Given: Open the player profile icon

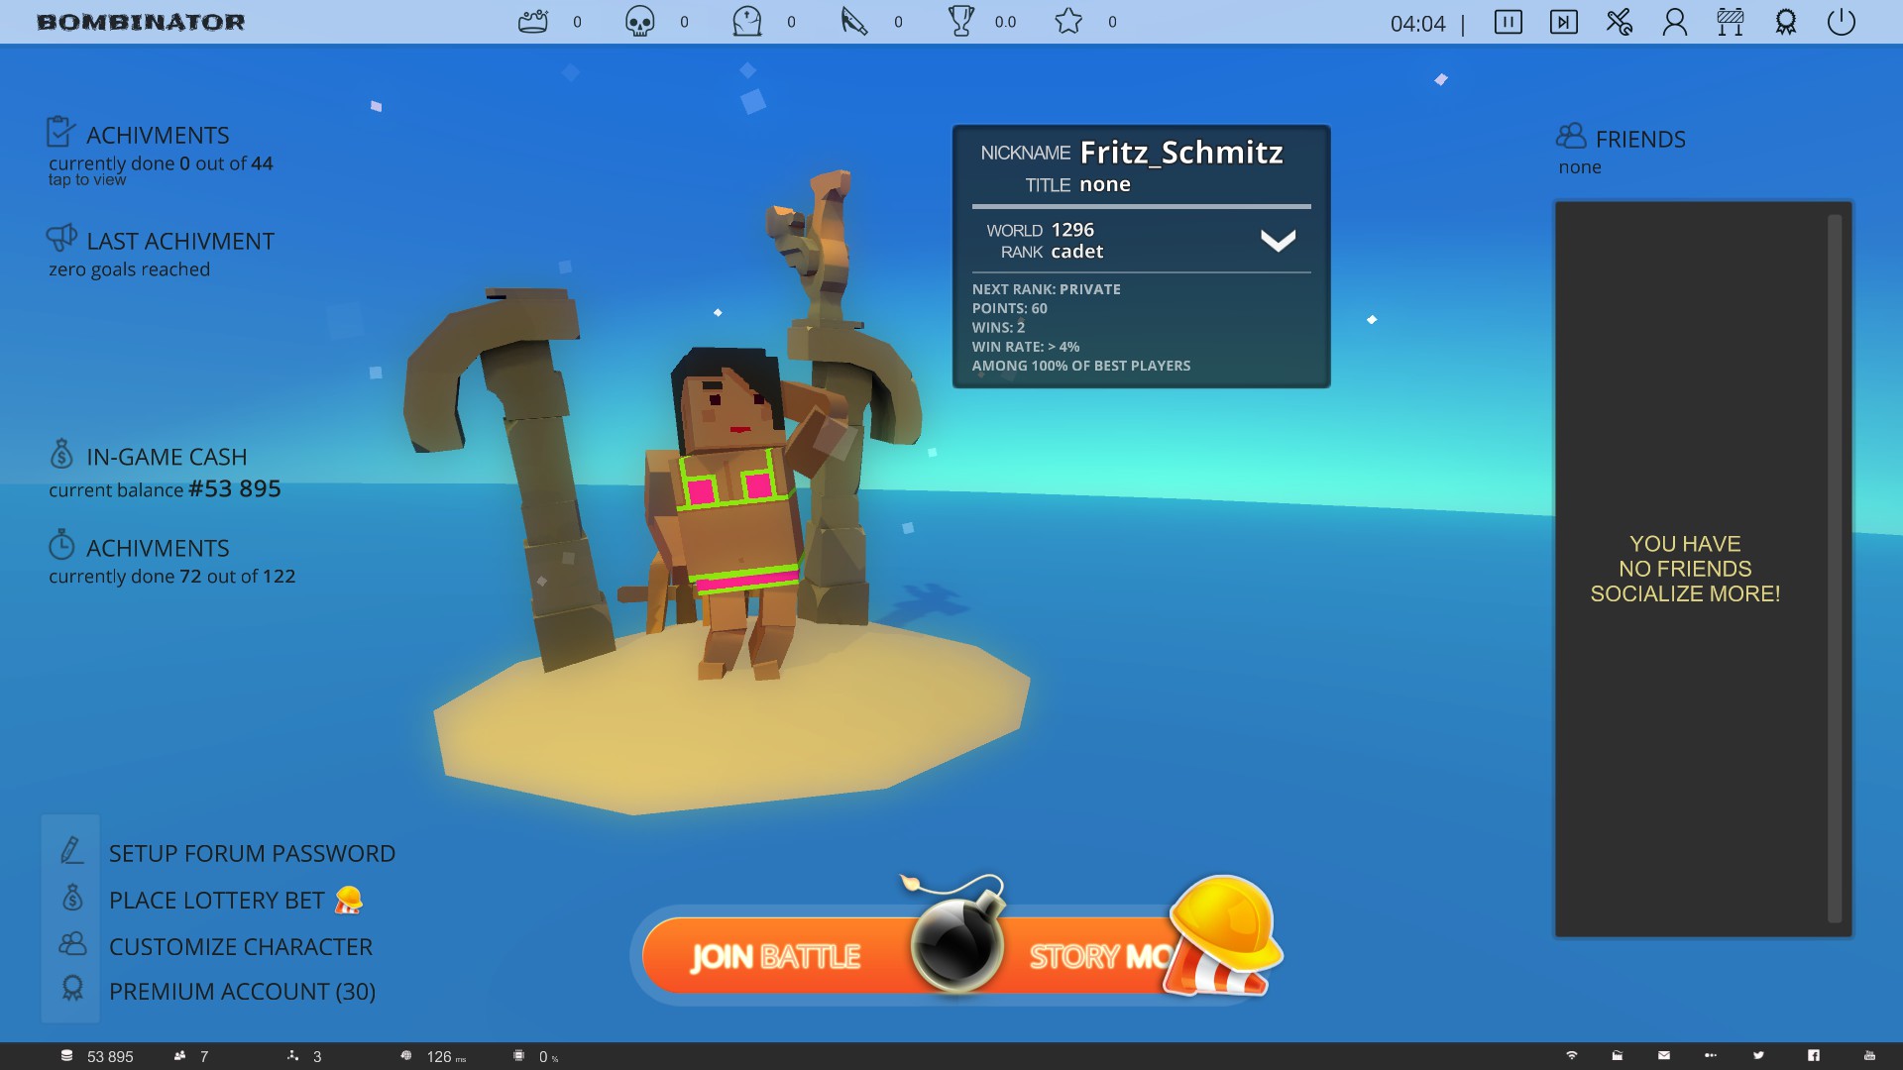Looking at the screenshot, I should tap(1674, 22).
